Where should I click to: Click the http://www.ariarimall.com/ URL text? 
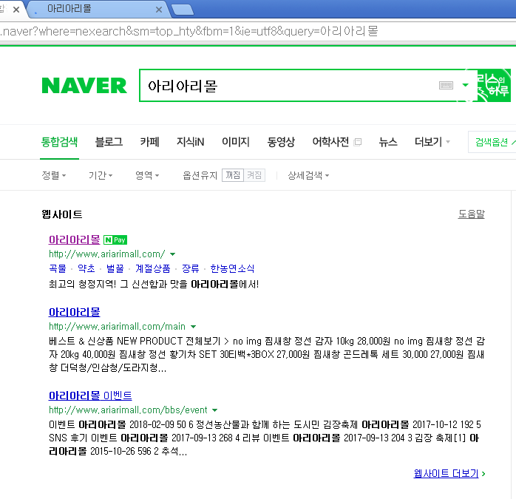click(107, 254)
